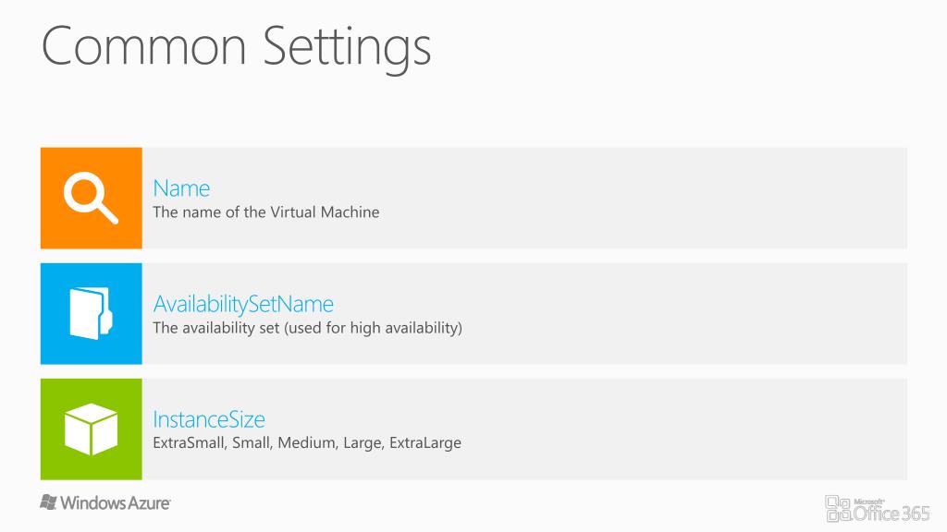Click 'The name of the Virtual Machine' text
The image size is (947, 532).
265,212
